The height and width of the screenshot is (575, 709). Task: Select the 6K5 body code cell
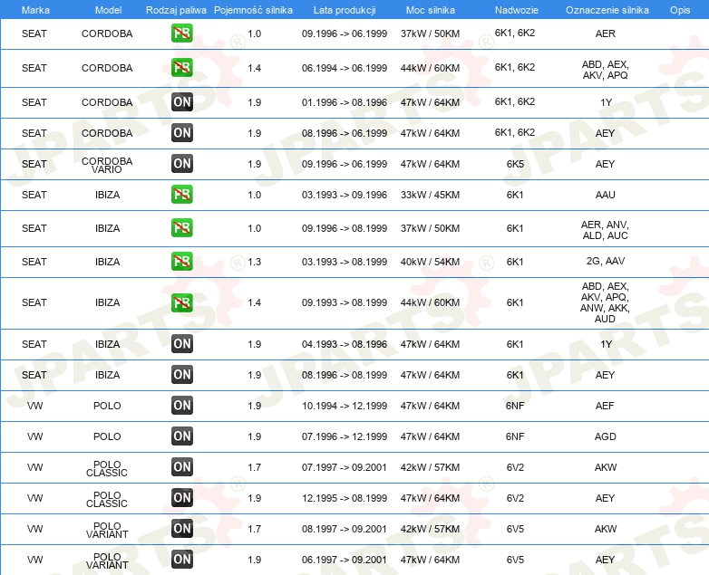pos(515,164)
